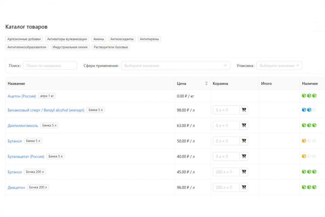Viewport: 325px width, 217px height.
Task: Add Диацетон to cart using cart icon
Action: pos(244,187)
